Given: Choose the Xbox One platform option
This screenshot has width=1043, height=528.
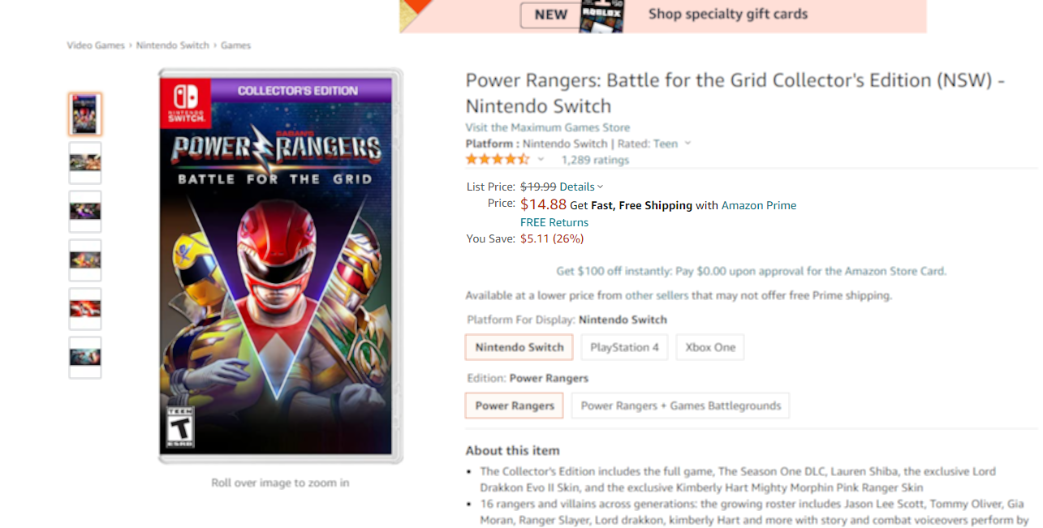Looking at the screenshot, I should coord(710,347).
